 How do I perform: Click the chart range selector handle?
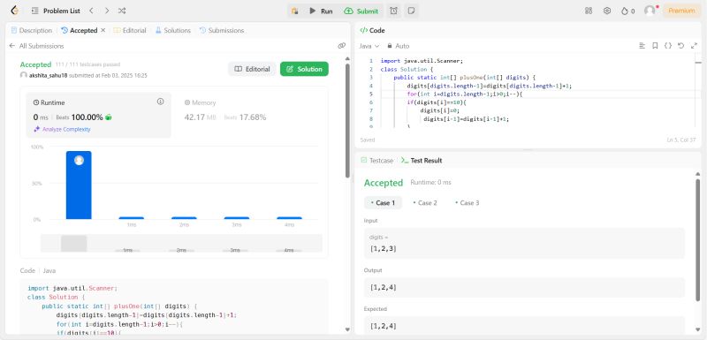(x=74, y=243)
